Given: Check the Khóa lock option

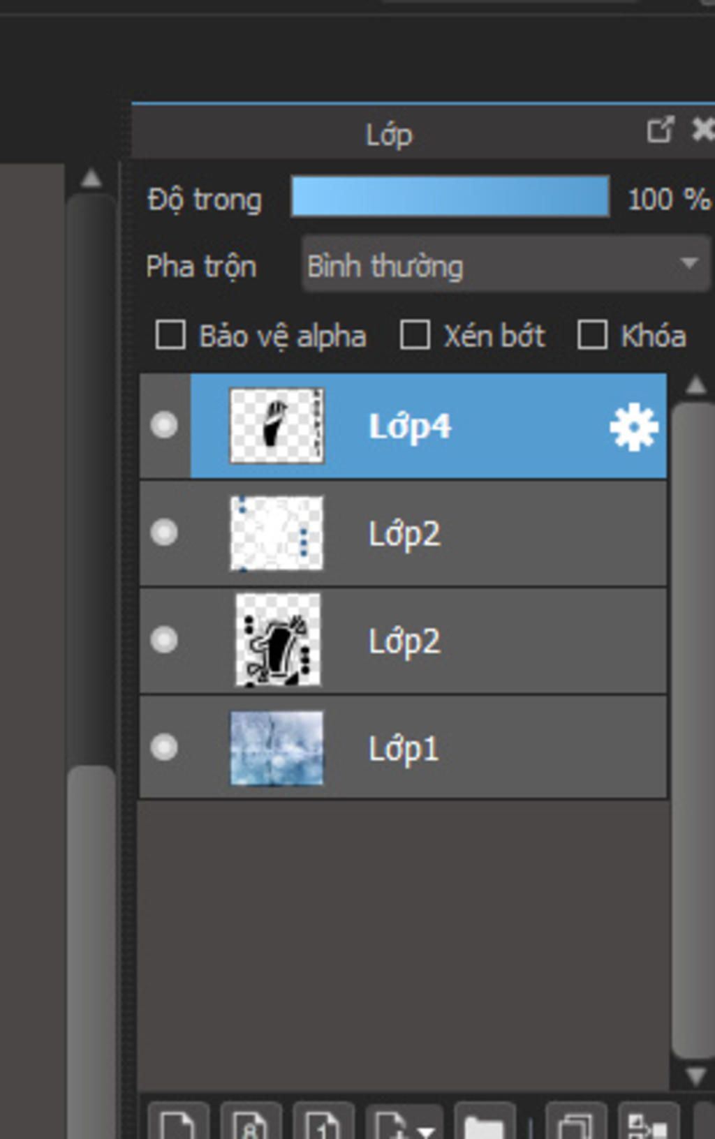Looking at the screenshot, I should click(x=591, y=335).
